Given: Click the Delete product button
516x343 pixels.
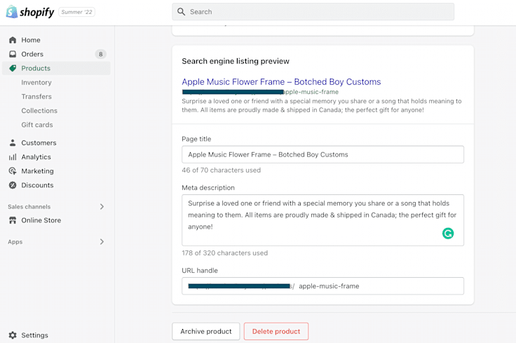Looking at the screenshot, I should pyautogui.click(x=276, y=332).
